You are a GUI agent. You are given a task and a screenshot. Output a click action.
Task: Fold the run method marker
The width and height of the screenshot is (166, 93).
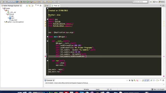tap(47, 61)
